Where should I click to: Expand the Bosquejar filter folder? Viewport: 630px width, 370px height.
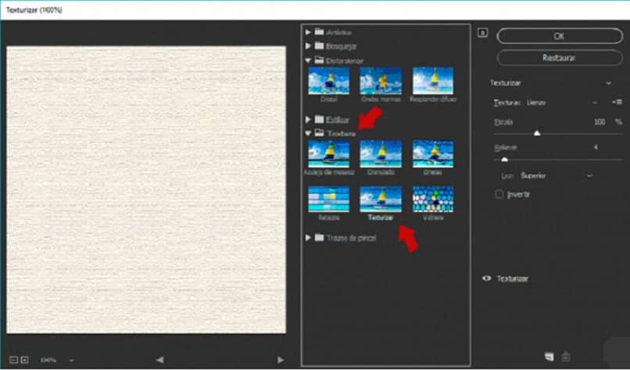(x=308, y=46)
